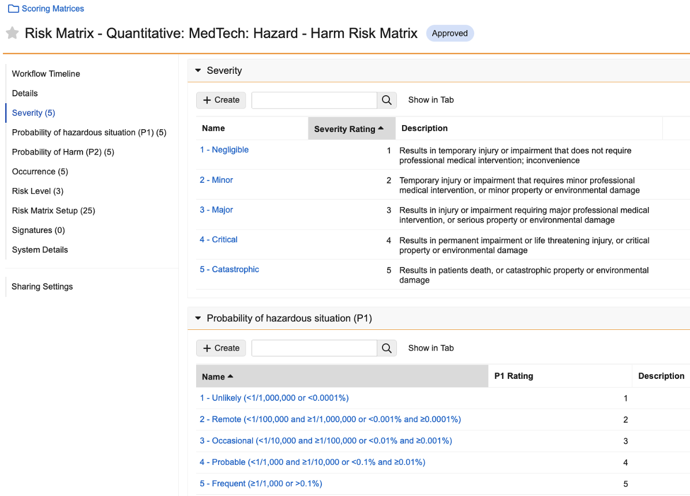Go to Probability of hazardous situation (P1) (5)

coord(89,133)
